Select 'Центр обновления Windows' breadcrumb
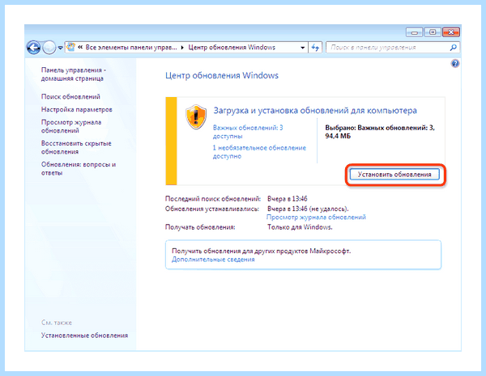The width and height of the screenshot is (486, 376). coord(232,48)
